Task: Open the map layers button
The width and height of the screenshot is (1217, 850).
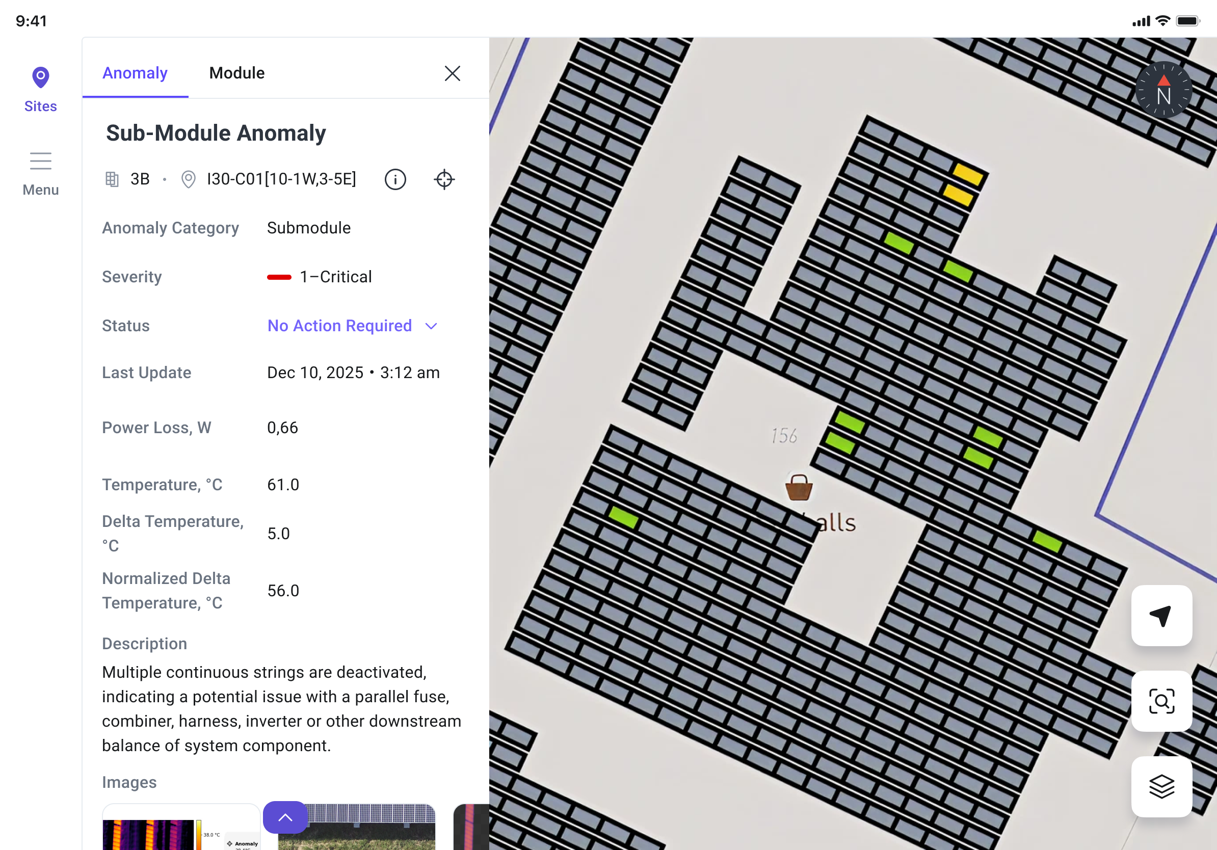Action: [1161, 786]
